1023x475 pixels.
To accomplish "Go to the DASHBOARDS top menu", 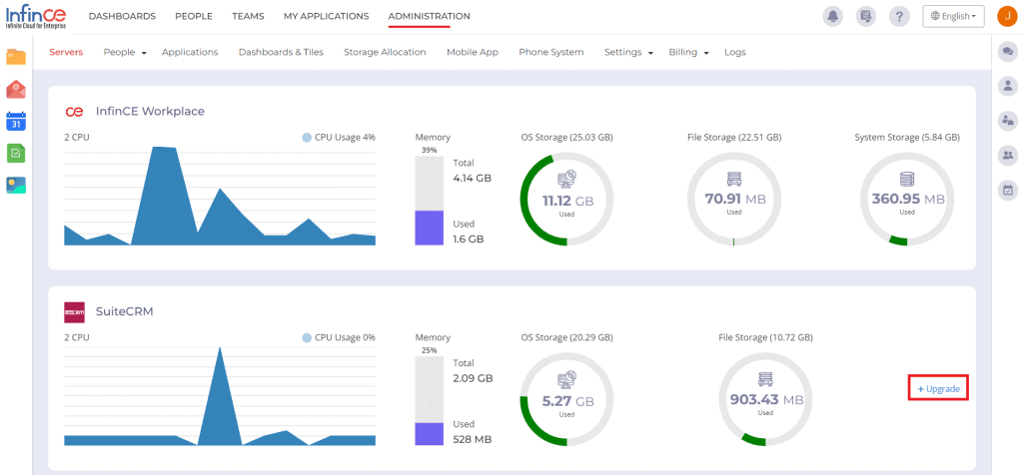I will point(122,16).
